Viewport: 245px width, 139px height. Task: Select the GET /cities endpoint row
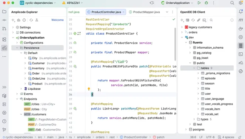[x=40, y=104]
